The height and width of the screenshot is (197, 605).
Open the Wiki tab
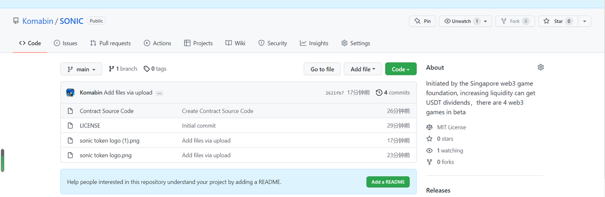[x=235, y=43]
